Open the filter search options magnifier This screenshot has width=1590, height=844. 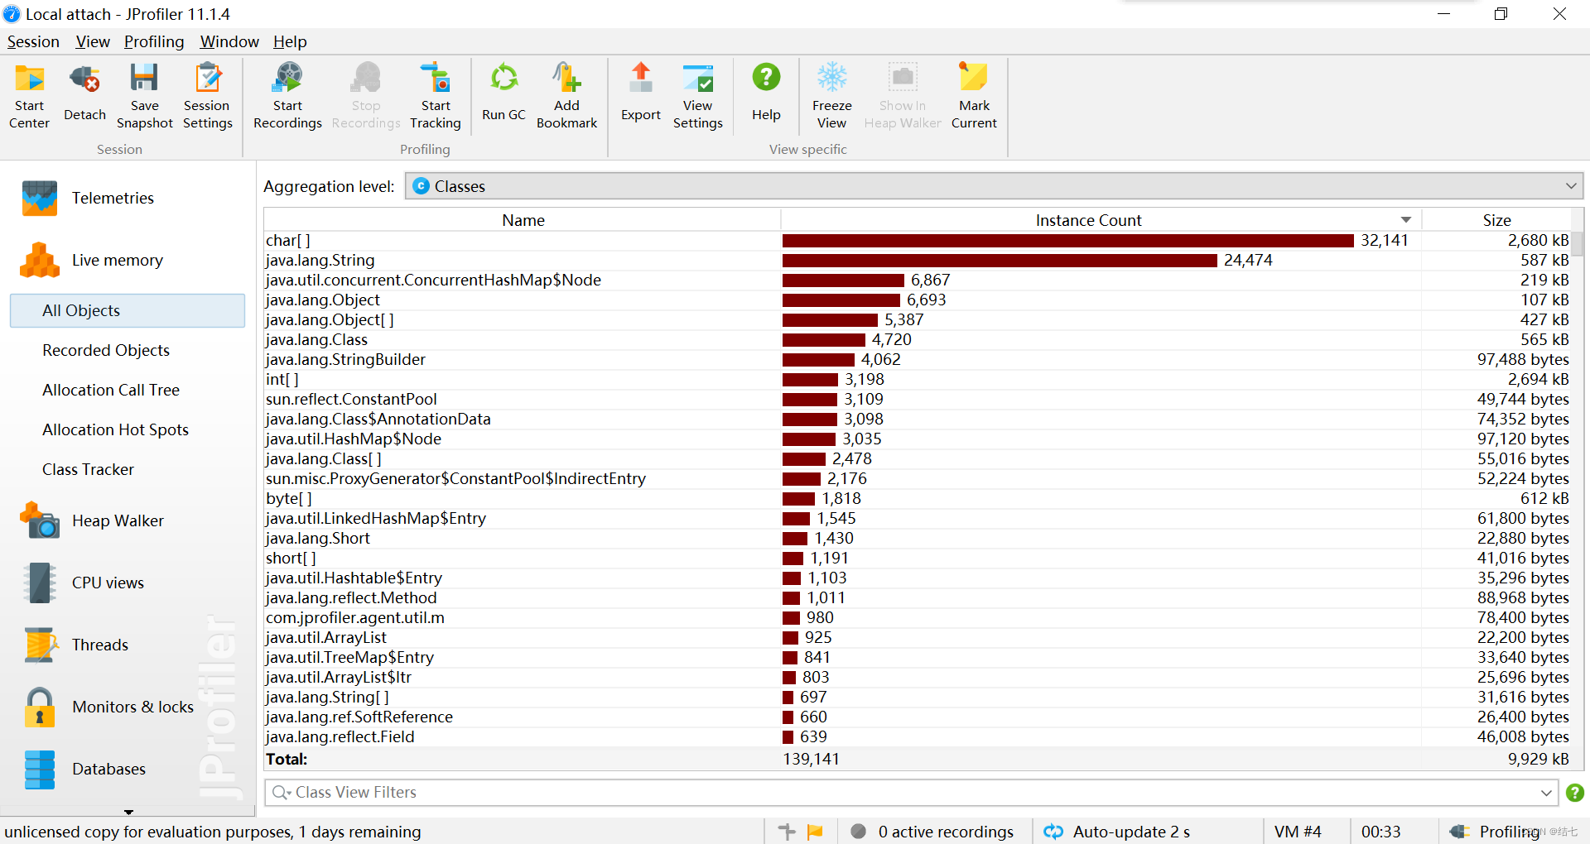[281, 793]
